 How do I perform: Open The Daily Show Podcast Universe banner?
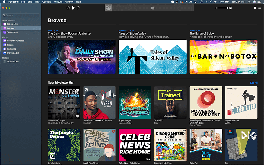82,57
